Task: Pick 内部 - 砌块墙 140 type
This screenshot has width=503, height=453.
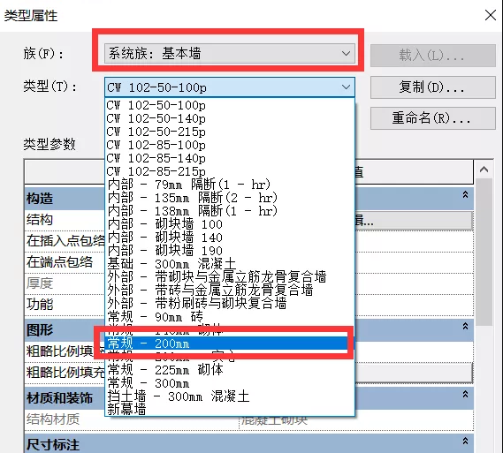Action: [230, 238]
